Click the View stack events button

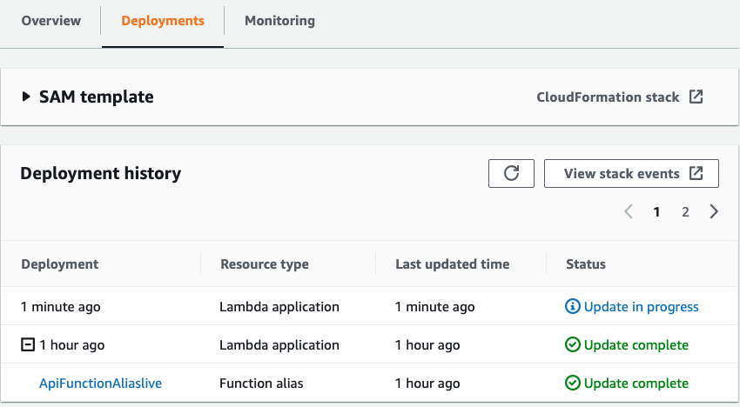coord(631,174)
